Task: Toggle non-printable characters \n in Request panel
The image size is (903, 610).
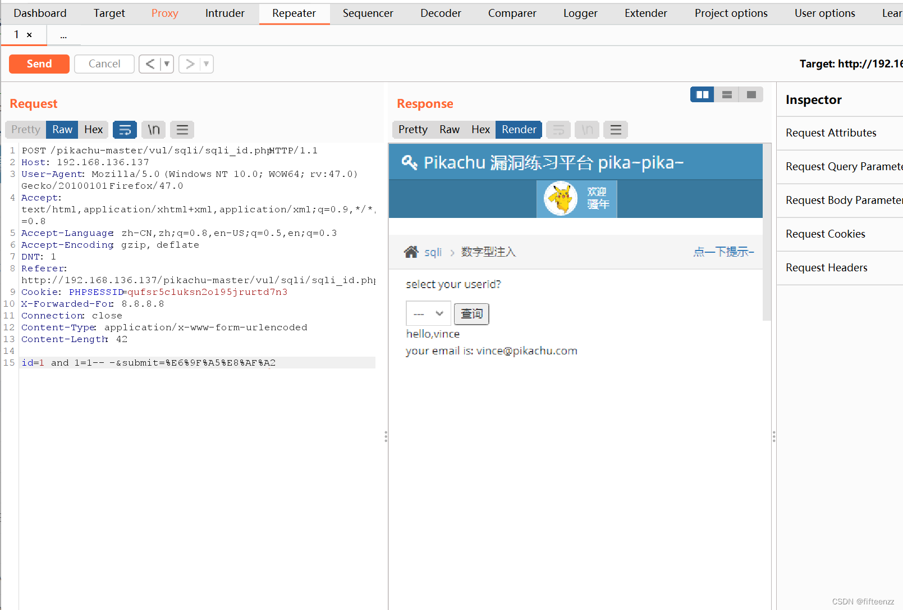Action: coord(153,130)
